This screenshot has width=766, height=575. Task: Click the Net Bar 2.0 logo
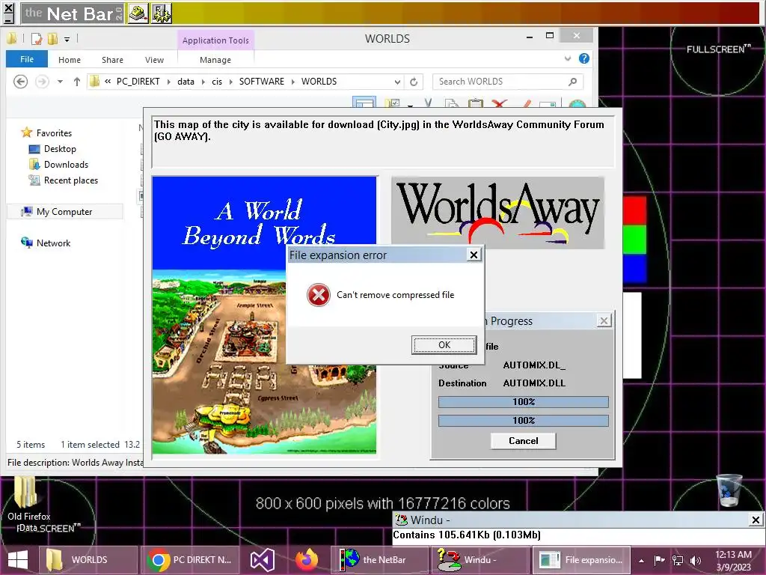[73, 13]
